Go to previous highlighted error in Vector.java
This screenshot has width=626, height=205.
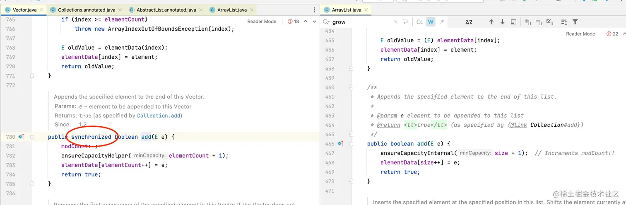306,22
